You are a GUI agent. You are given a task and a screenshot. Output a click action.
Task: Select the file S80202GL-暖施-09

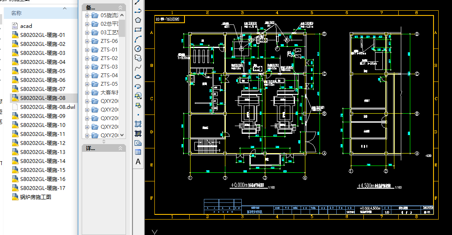[x=43, y=116]
